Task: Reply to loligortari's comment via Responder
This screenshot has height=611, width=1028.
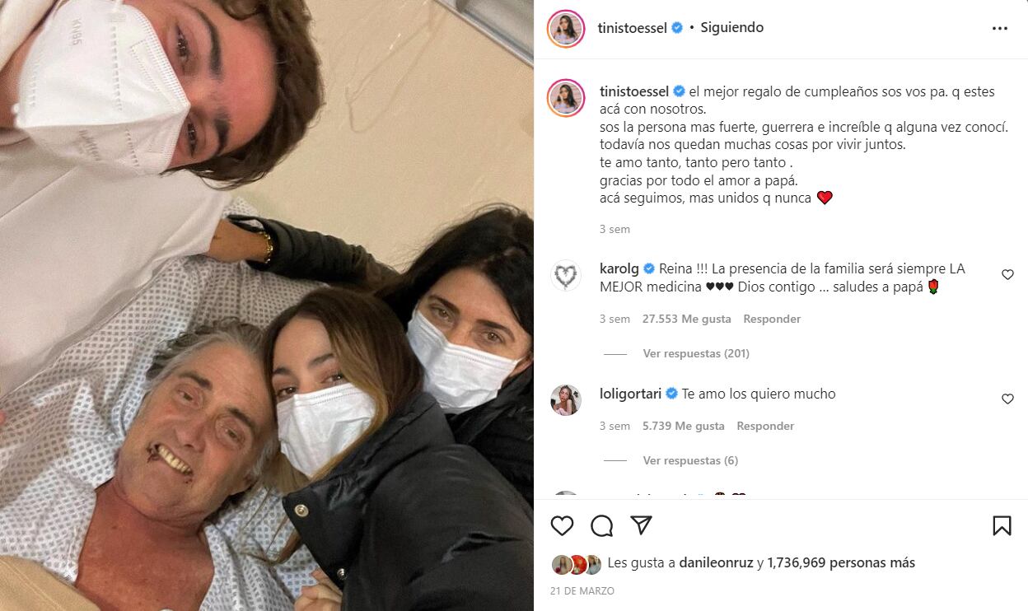Action: pos(765,426)
